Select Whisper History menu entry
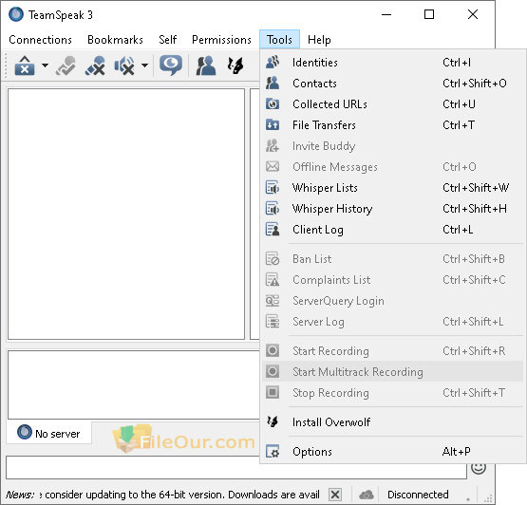Image resolution: width=527 pixels, height=505 pixels. click(392, 208)
